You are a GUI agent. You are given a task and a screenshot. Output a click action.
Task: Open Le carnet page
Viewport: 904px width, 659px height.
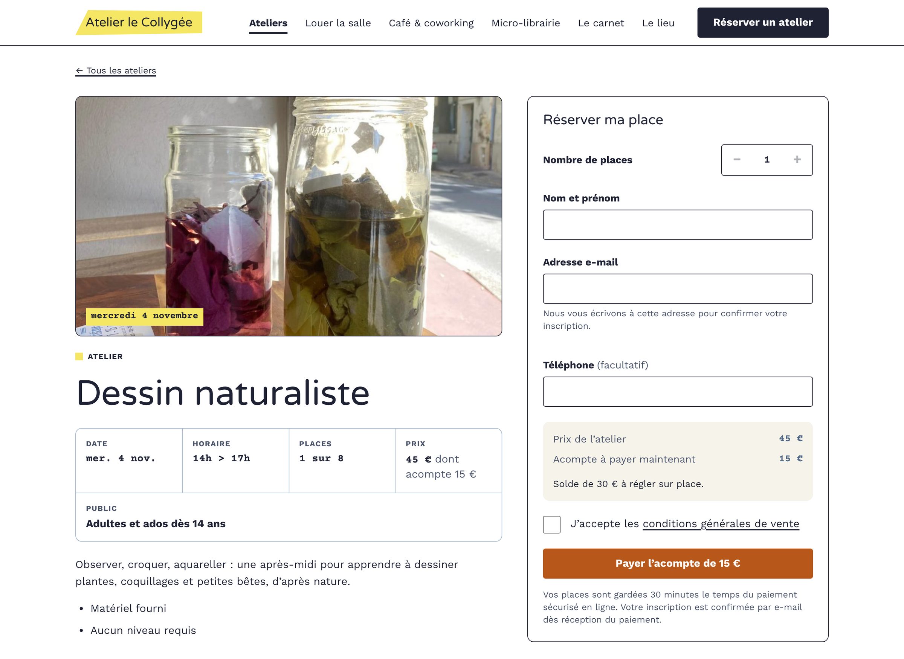tap(601, 23)
